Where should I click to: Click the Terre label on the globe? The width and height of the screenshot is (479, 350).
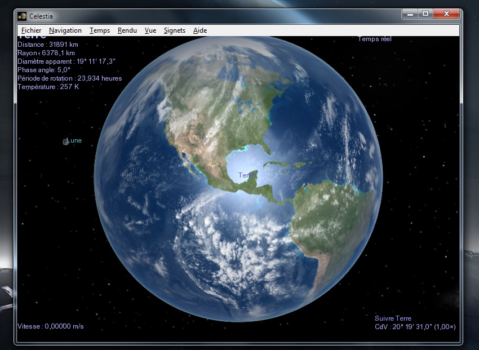coord(246,175)
